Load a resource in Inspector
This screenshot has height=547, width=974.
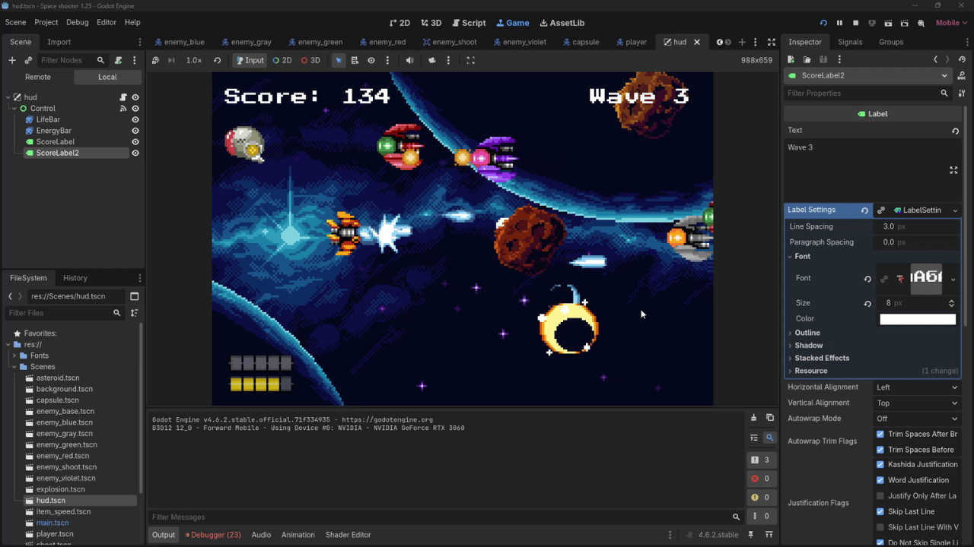coord(807,59)
